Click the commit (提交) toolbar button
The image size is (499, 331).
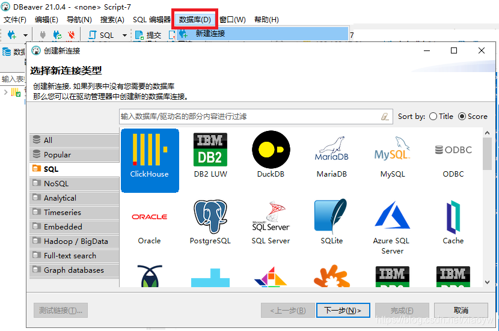[x=148, y=35]
